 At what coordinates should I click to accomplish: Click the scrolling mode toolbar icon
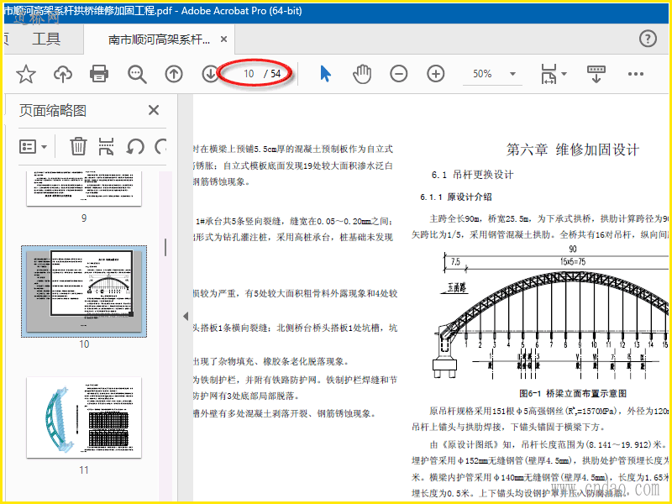pyautogui.click(x=596, y=74)
